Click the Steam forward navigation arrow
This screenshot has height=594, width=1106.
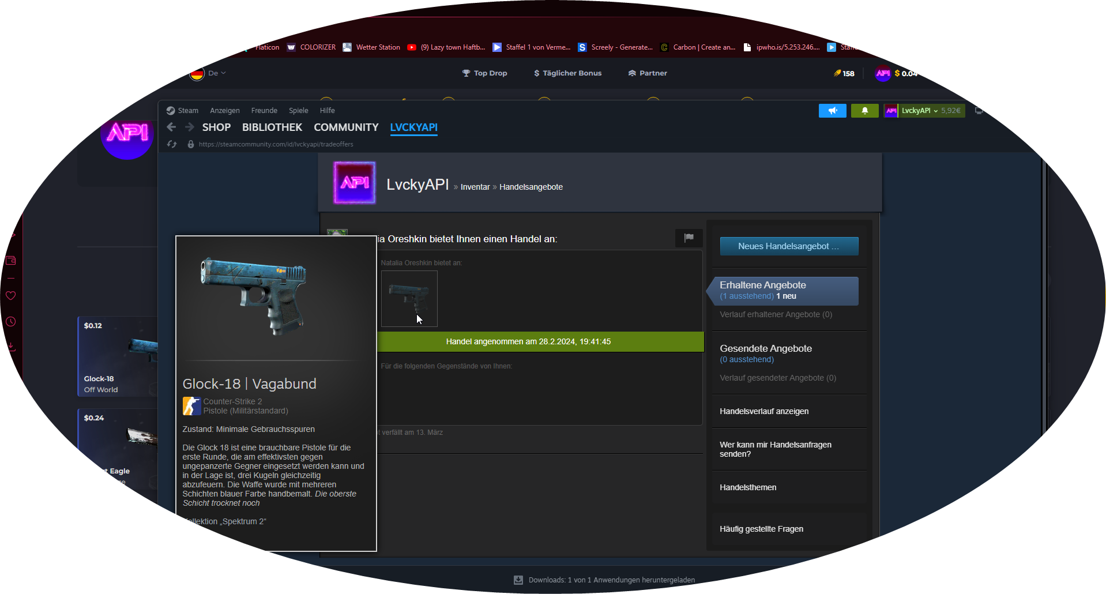[x=190, y=127]
